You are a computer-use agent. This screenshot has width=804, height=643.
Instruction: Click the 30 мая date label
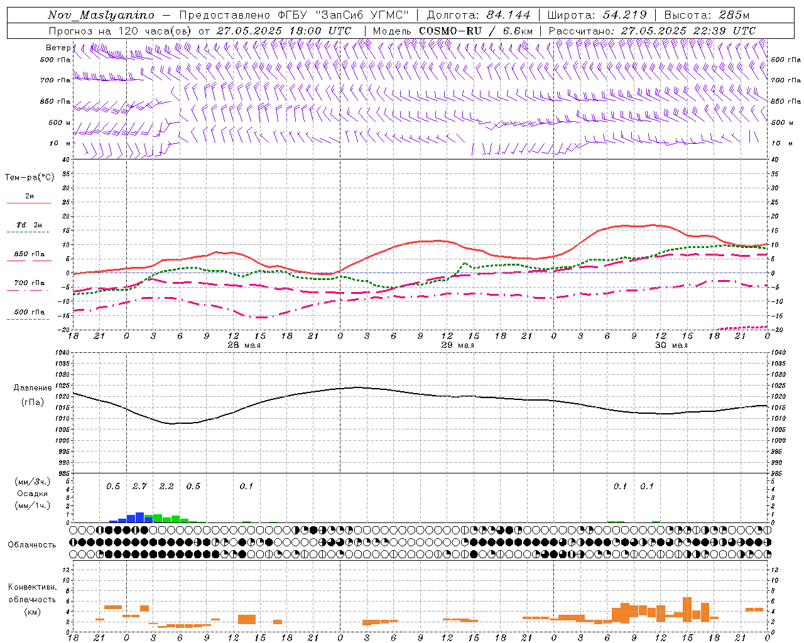pyautogui.click(x=671, y=345)
